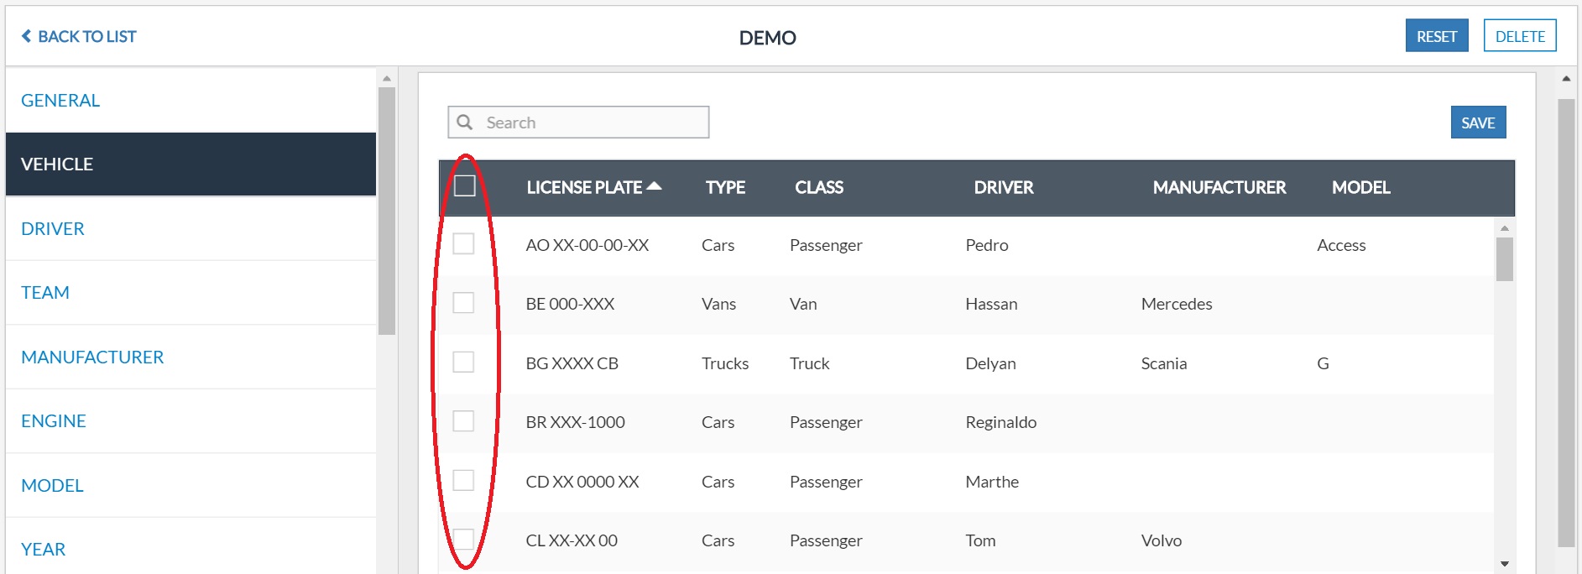Click the vehicle table scrollbar thumb

click(1504, 260)
